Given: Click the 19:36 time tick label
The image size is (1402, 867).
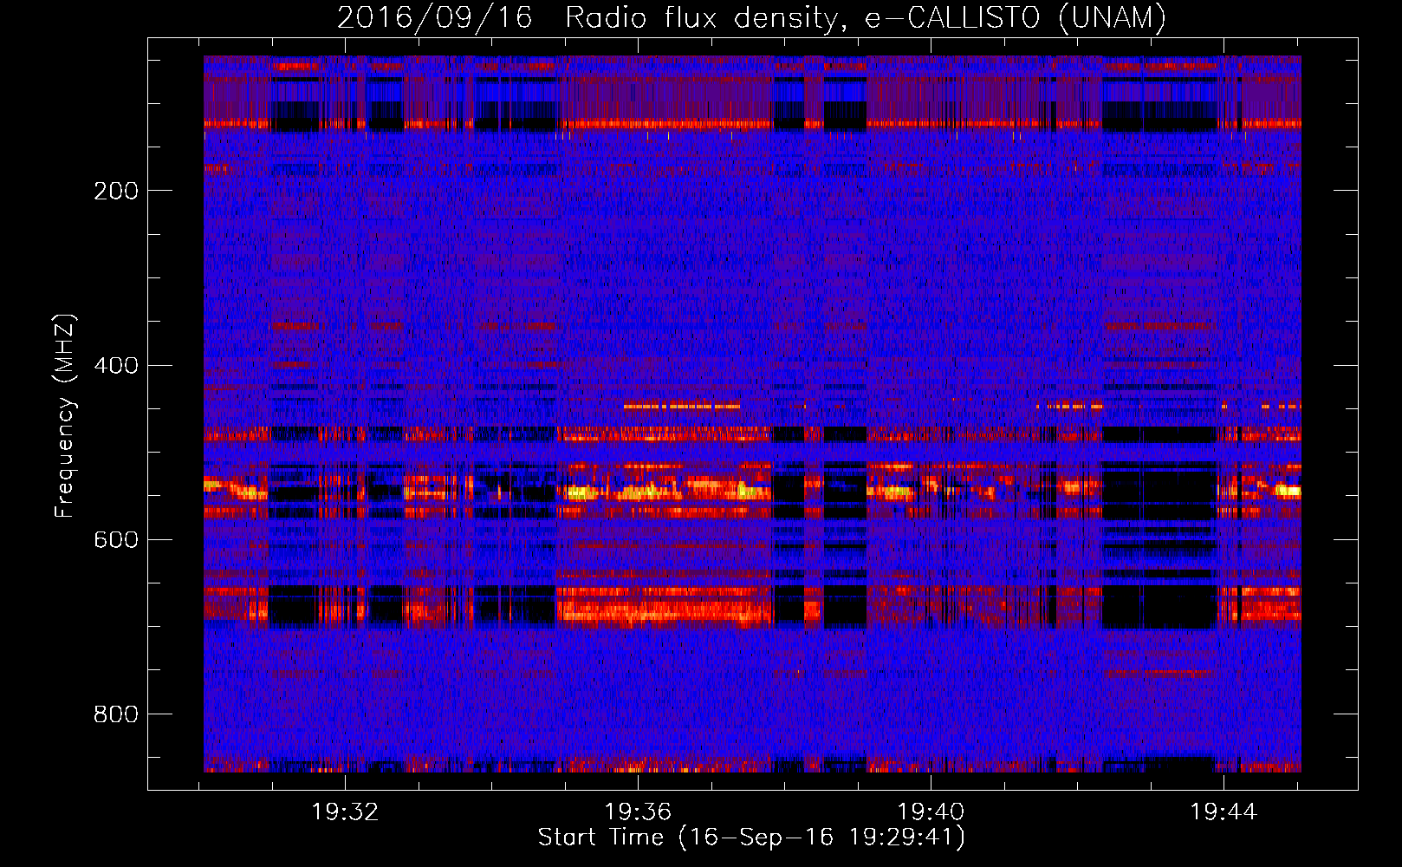Looking at the screenshot, I should coord(638,812).
